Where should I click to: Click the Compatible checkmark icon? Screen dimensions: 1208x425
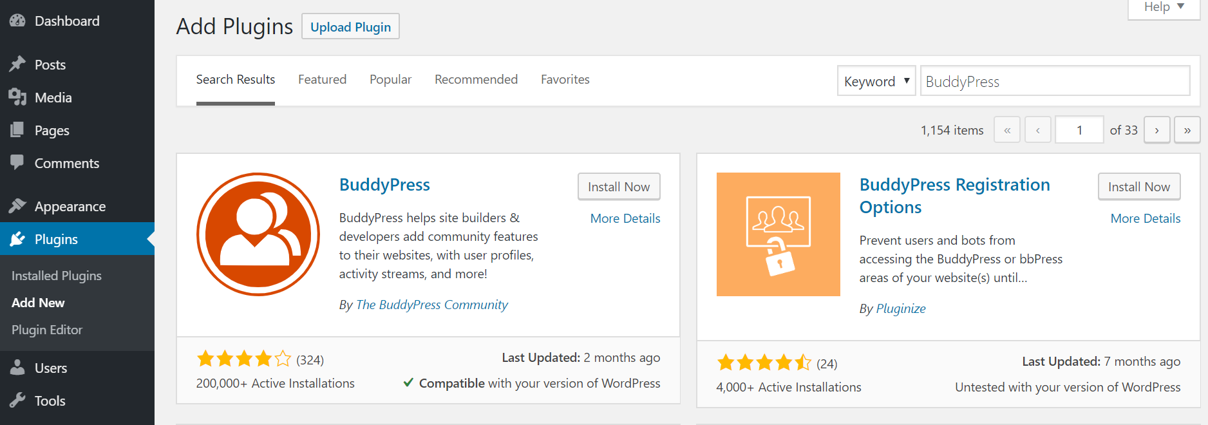pyautogui.click(x=408, y=382)
